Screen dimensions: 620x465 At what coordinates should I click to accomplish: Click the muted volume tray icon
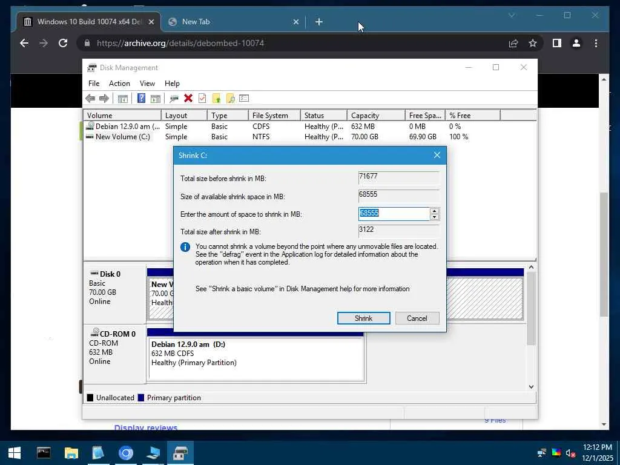(x=570, y=453)
